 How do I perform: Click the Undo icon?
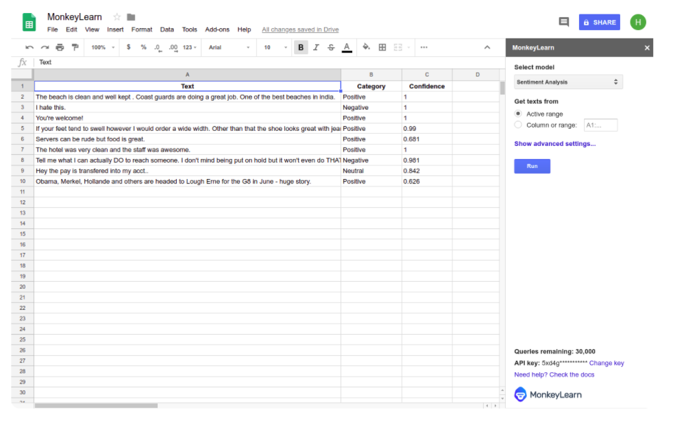pyautogui.click(x=29, y=47)
